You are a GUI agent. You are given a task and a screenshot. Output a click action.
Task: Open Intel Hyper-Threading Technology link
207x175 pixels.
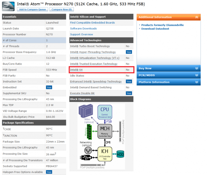pos(93,52)
